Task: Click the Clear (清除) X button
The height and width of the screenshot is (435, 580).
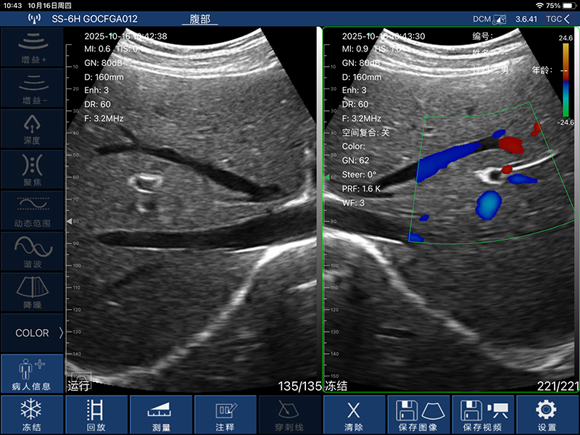Action: (x=354, y=415)
